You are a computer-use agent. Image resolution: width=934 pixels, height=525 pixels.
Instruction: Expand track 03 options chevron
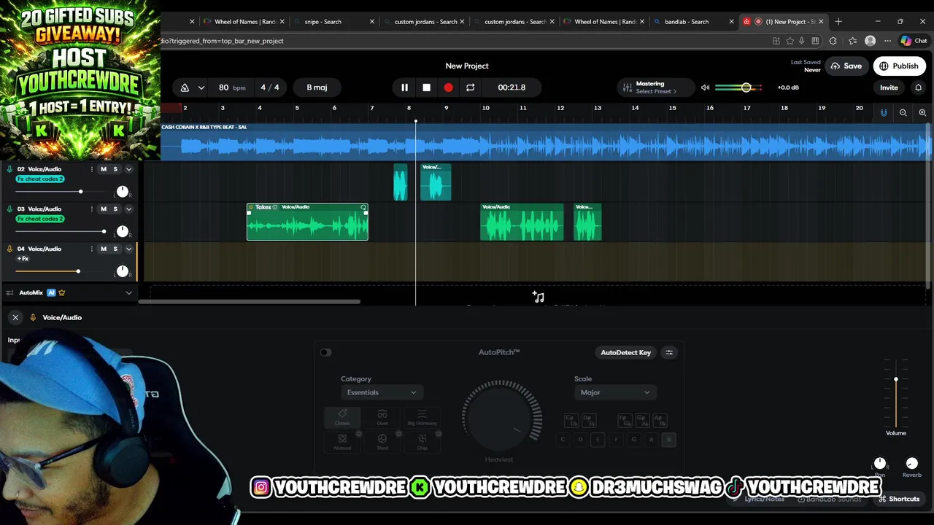click(x=128, y=209)
